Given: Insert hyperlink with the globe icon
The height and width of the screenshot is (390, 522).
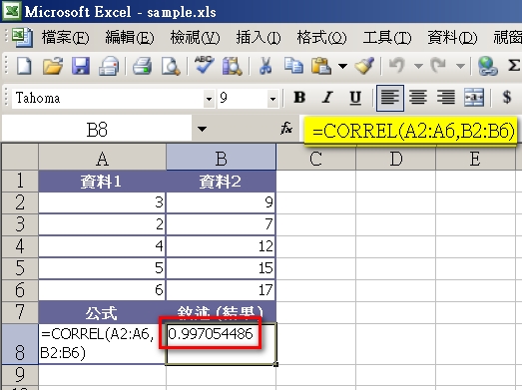Looking at the screenshot, I should [488, 66].
